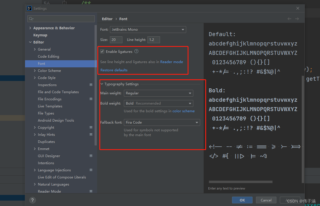This screenshot has width=320, height=206.
Task: Open the Font dropdown showing JetBrains Mono
Action: (148, 30)
